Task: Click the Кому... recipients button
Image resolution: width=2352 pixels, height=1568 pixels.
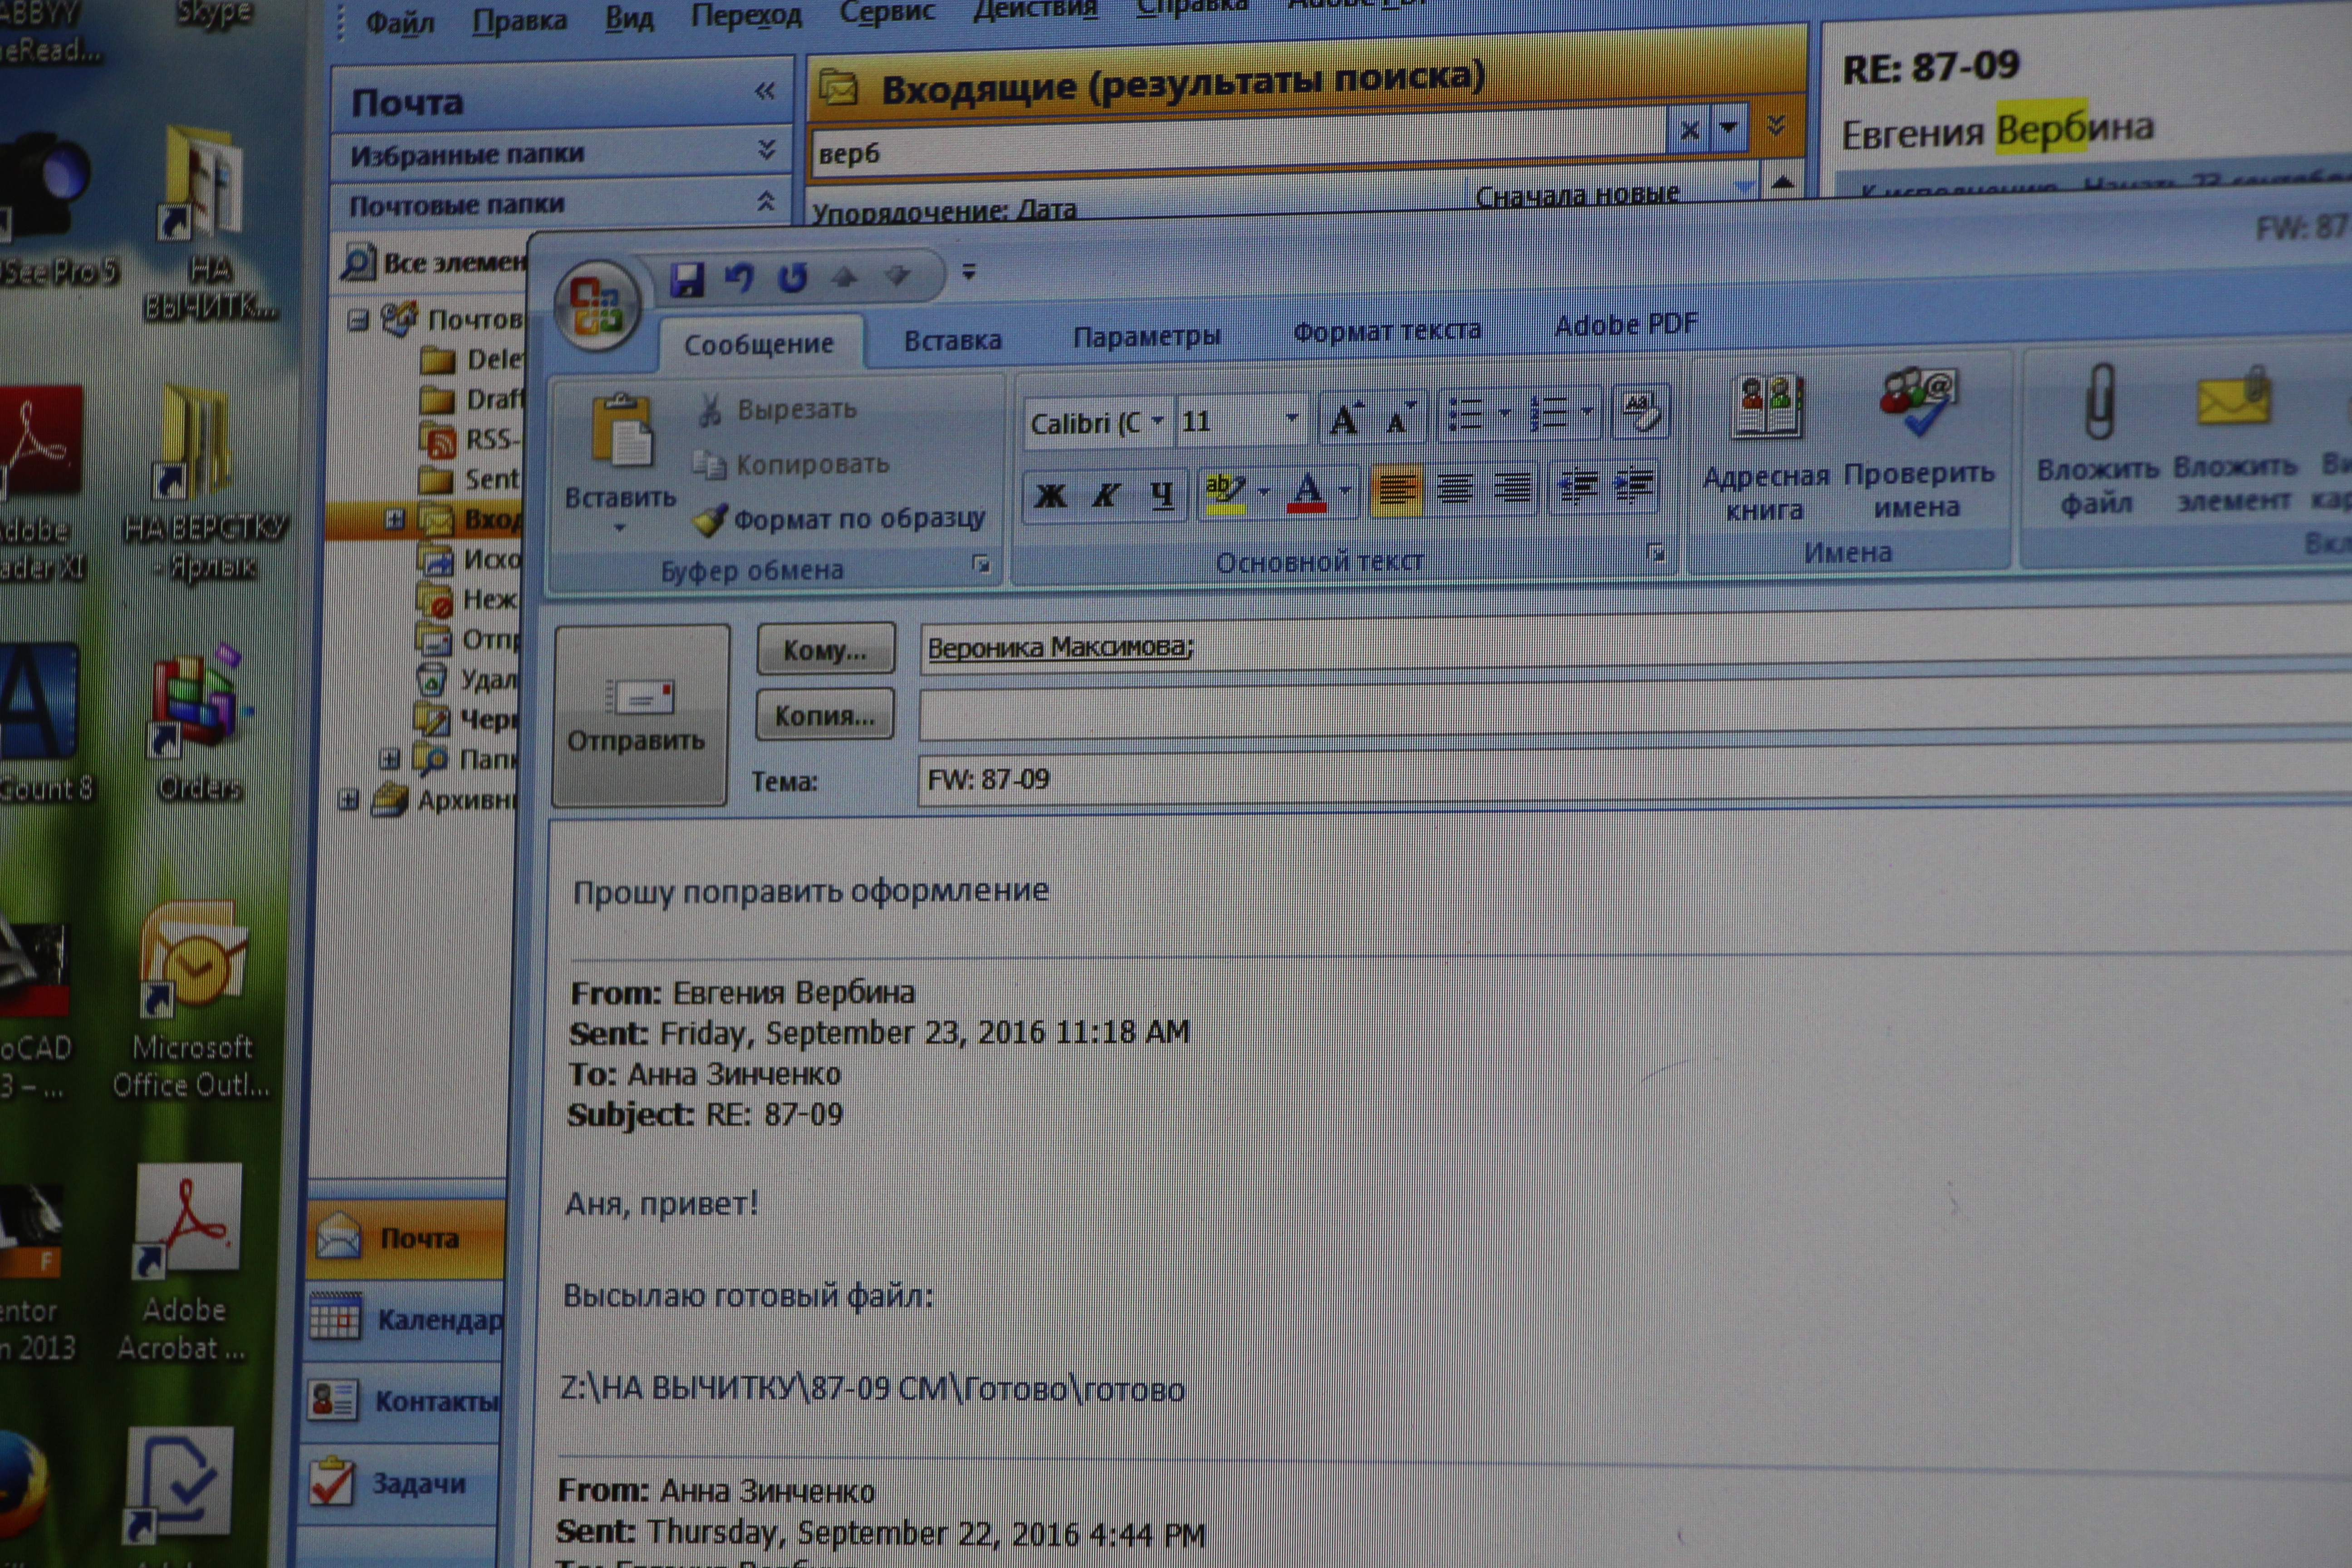Action: pos(825,650)
